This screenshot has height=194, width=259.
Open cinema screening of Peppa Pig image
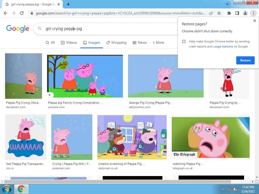(x=132, y=137)
